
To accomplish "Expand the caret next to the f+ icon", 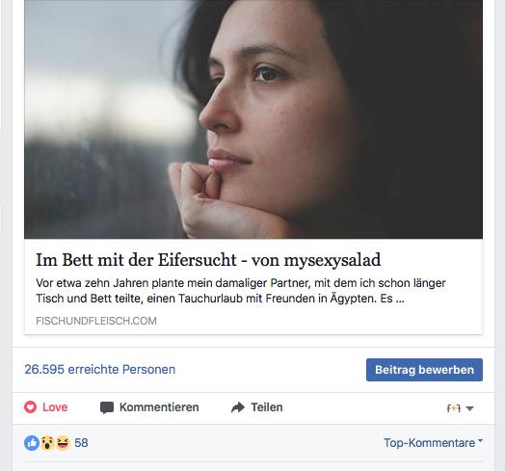I will tap(469, 408).
